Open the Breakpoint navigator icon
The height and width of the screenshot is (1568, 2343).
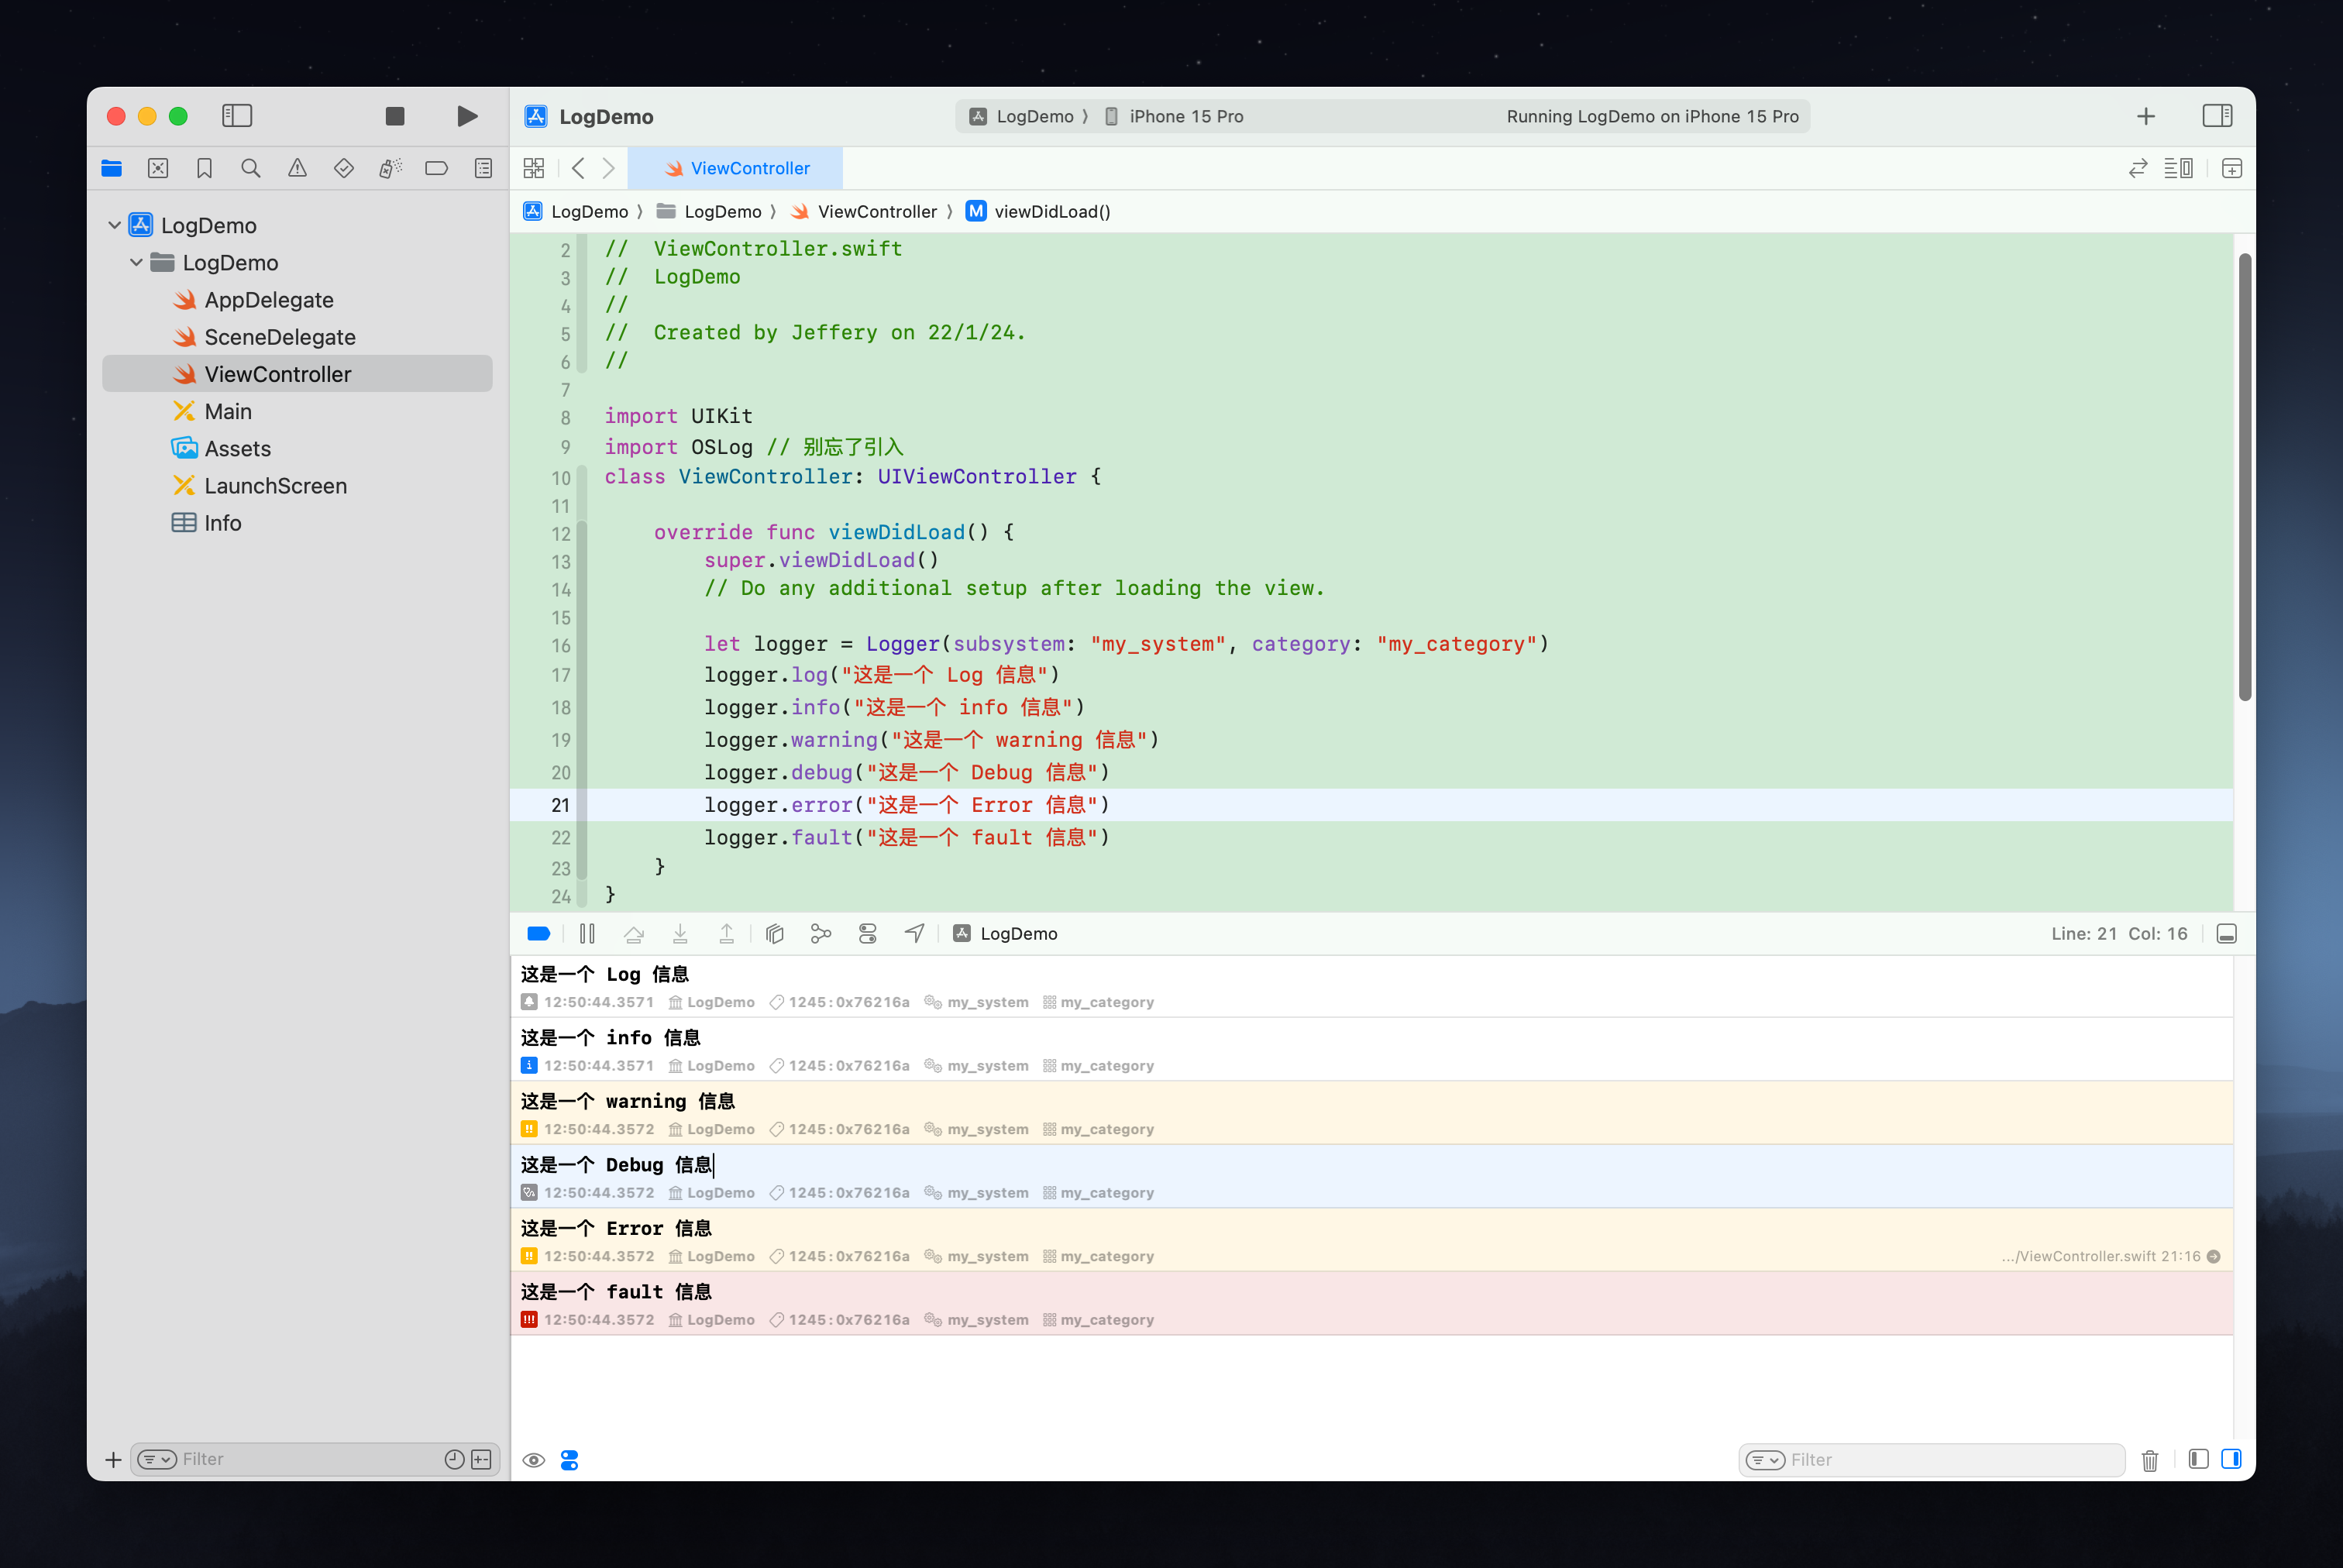(x=436, y=168)
